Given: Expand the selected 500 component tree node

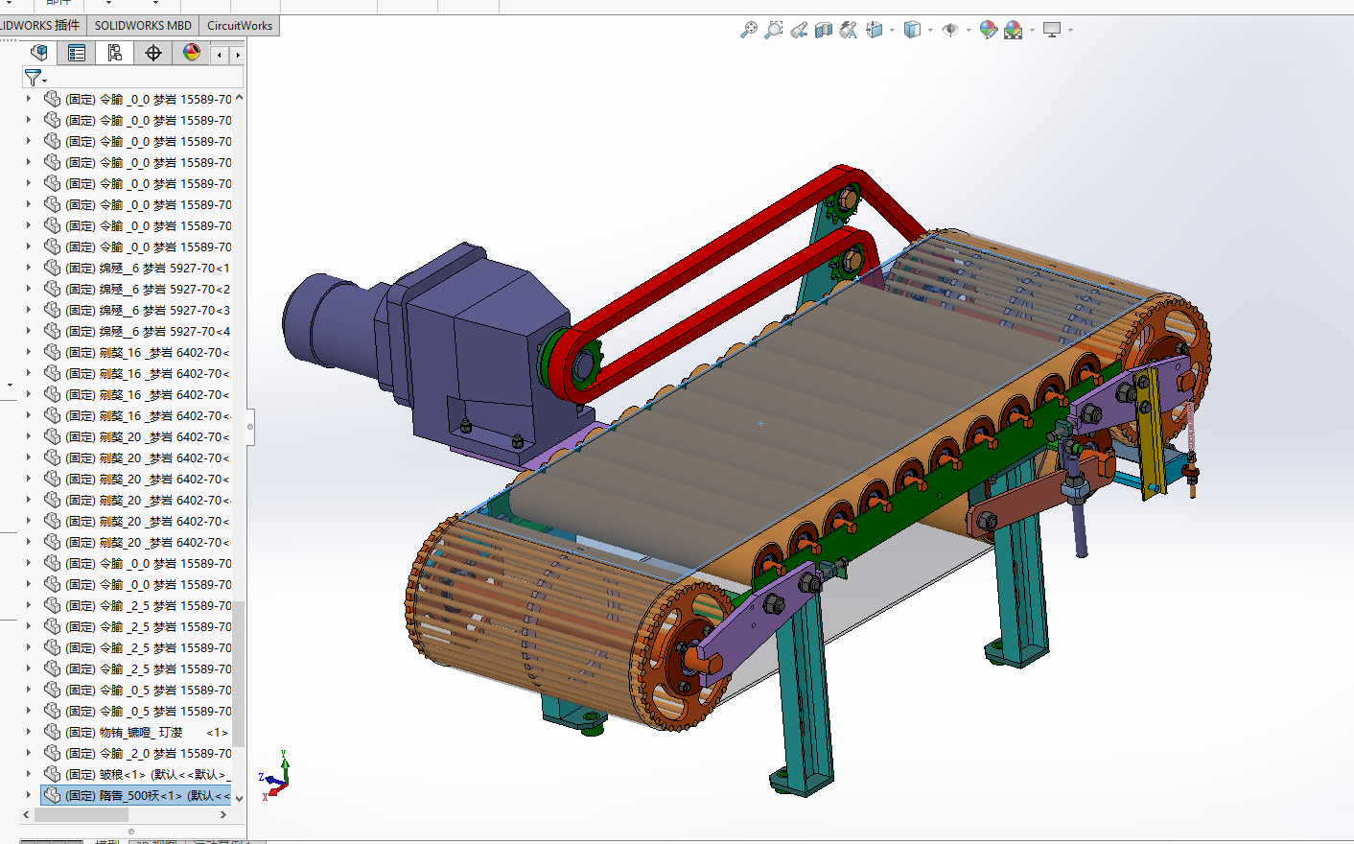Looking at the screenshot, I should 28,795.
